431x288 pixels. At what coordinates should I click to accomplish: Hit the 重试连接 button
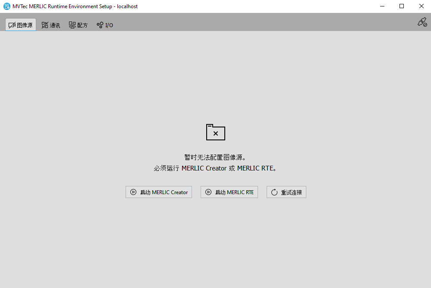(286, 192)
